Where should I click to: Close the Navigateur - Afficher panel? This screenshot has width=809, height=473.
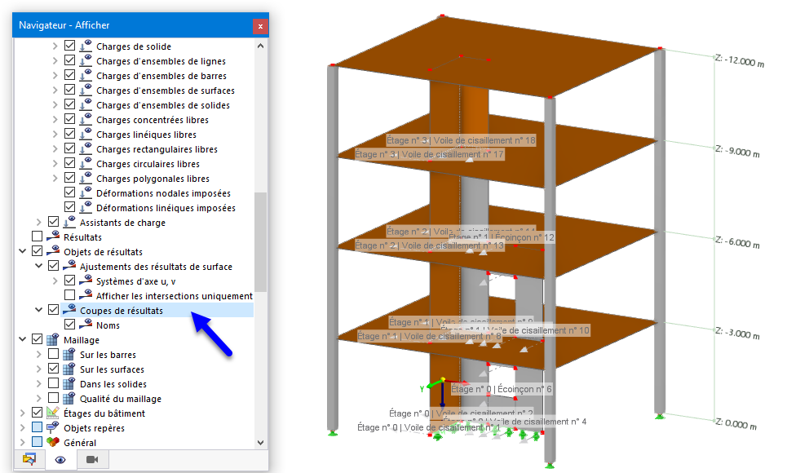(260, 26)
